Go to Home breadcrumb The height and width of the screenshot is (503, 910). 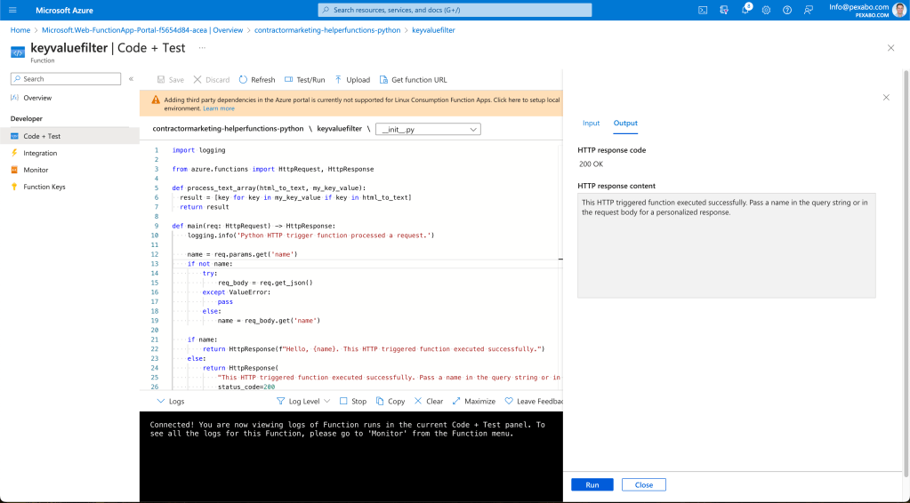coord(20,30)
